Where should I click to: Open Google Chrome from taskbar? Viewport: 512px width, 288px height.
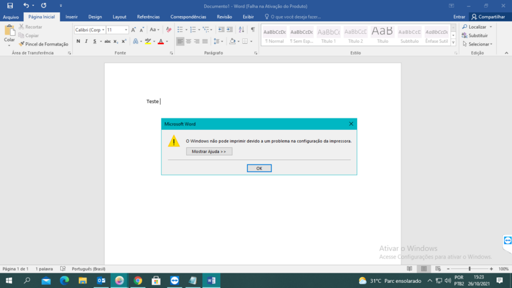pos(138,280)
